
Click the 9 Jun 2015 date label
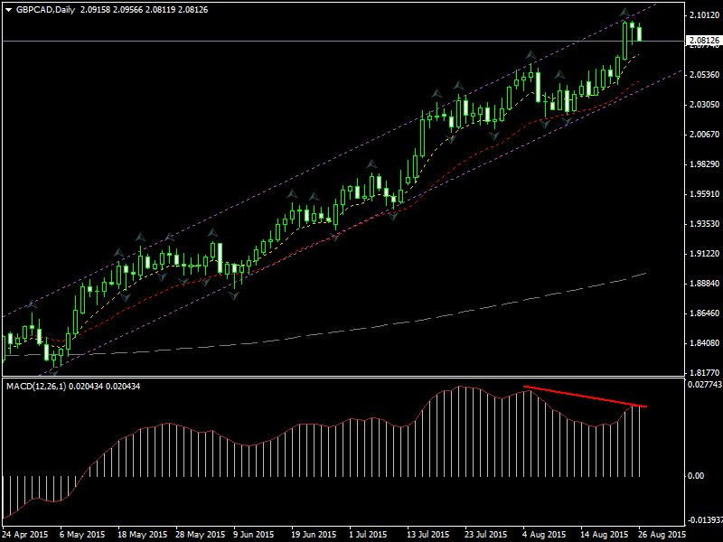pyautogui.click(x=254, y=535)
